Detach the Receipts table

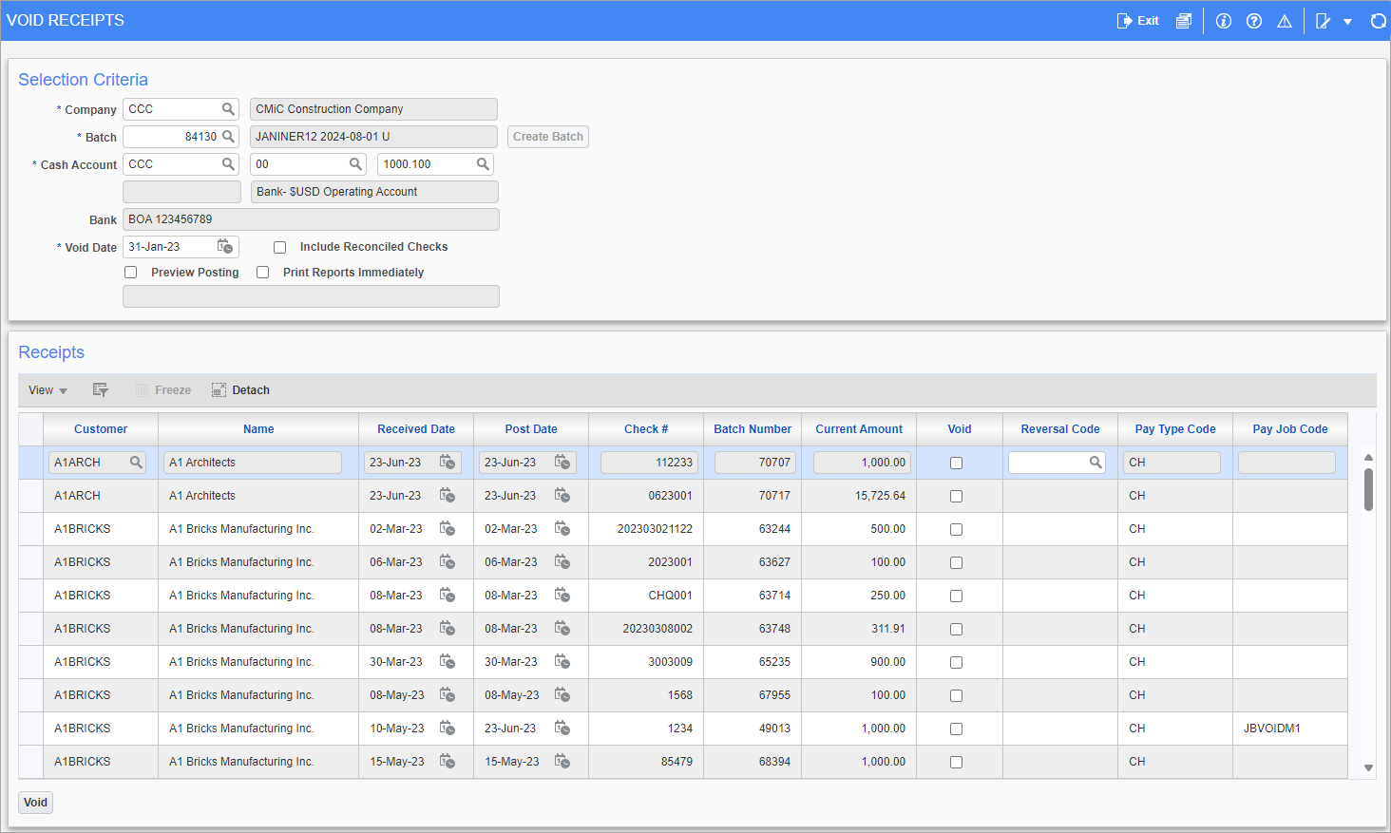(x=240, y=390)
